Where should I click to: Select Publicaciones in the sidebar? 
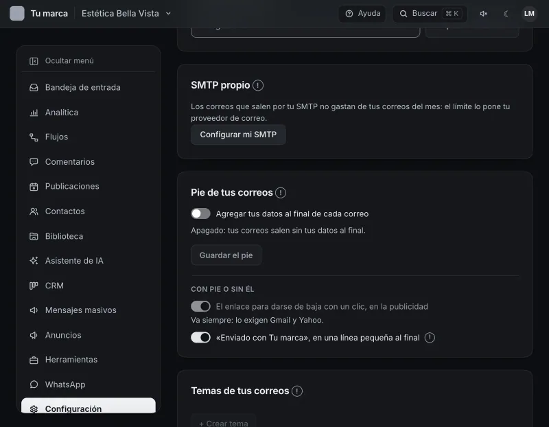89,186
